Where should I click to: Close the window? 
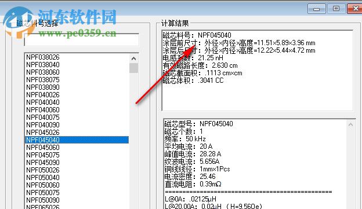355,9
